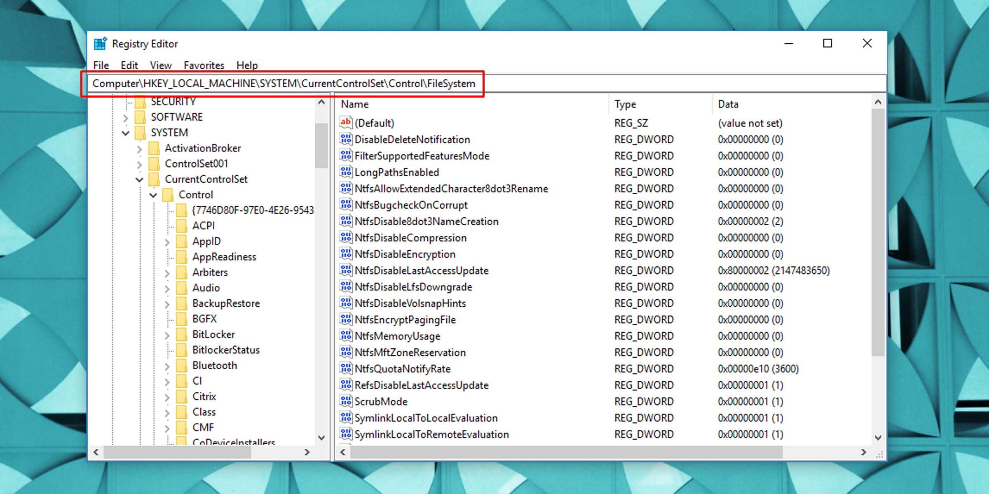Click the DWORD icon beside NtfsDisableEncryption
Image resolution: width=989 pixels, height=494 pixels.
[345, 254]
